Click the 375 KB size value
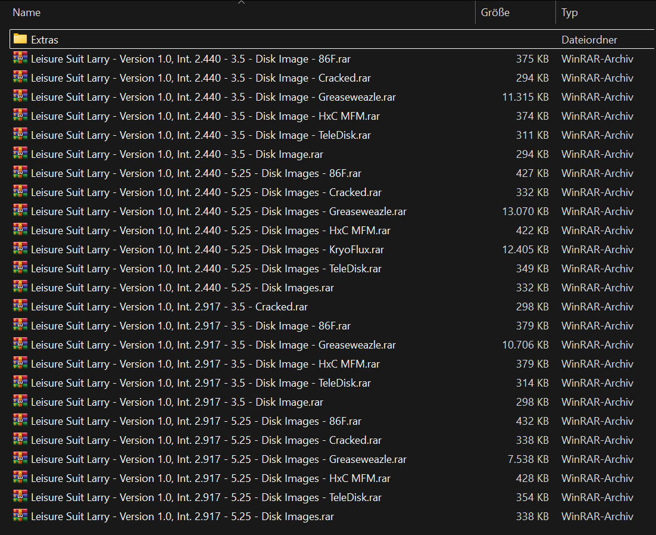 coord(532,59)
